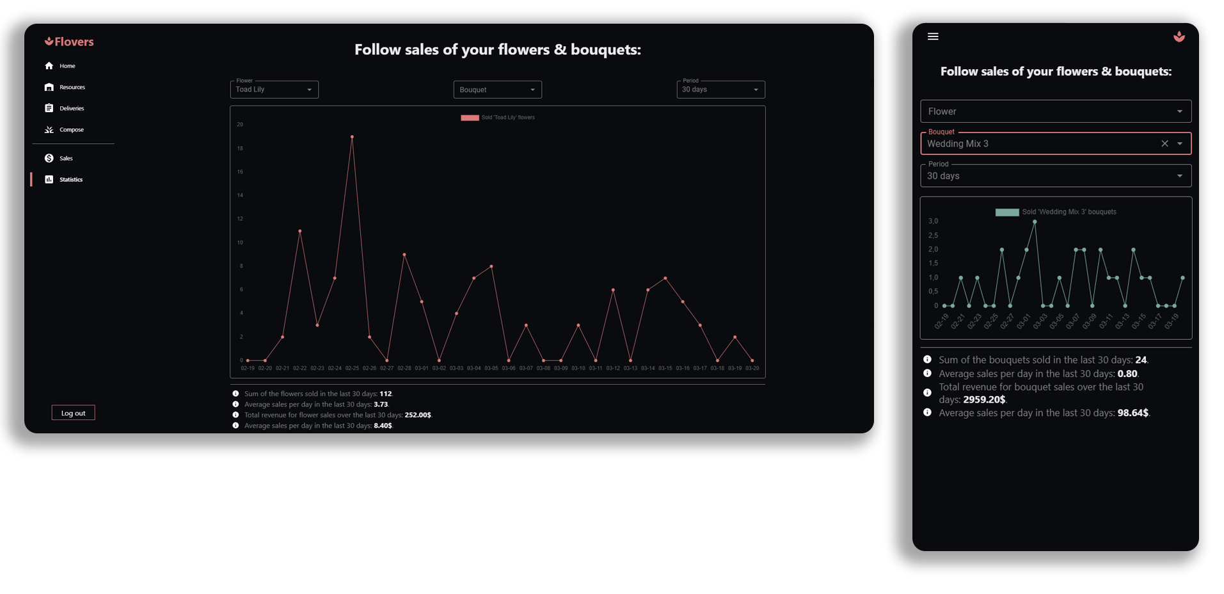Click the Log out button
Screen dimensions: 1224x594
[74, 413]
